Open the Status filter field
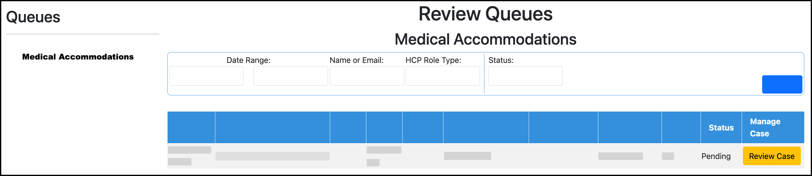The height and width of the screenshot is (176, 812). 525,76
